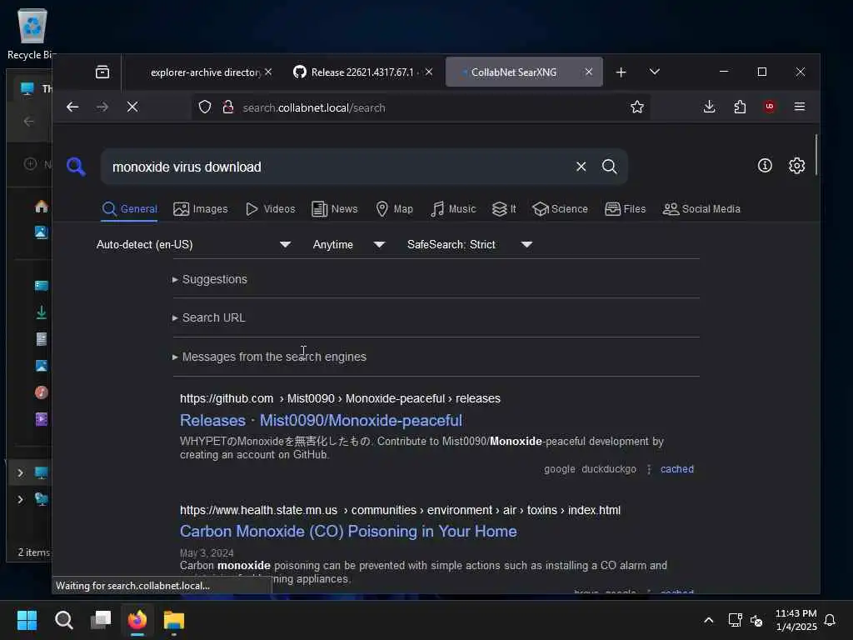Image resolution: width=853 pixels, height=640 pixels.
Task: Close the Release 22621.4317.67.1 tab
Action: tap(429, 72)
